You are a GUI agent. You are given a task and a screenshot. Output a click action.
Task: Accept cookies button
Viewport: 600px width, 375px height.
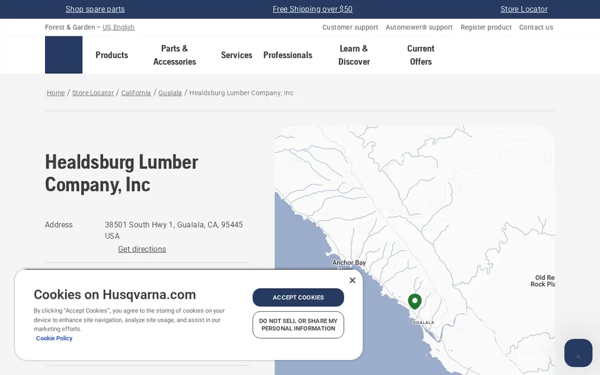point(298,297)
